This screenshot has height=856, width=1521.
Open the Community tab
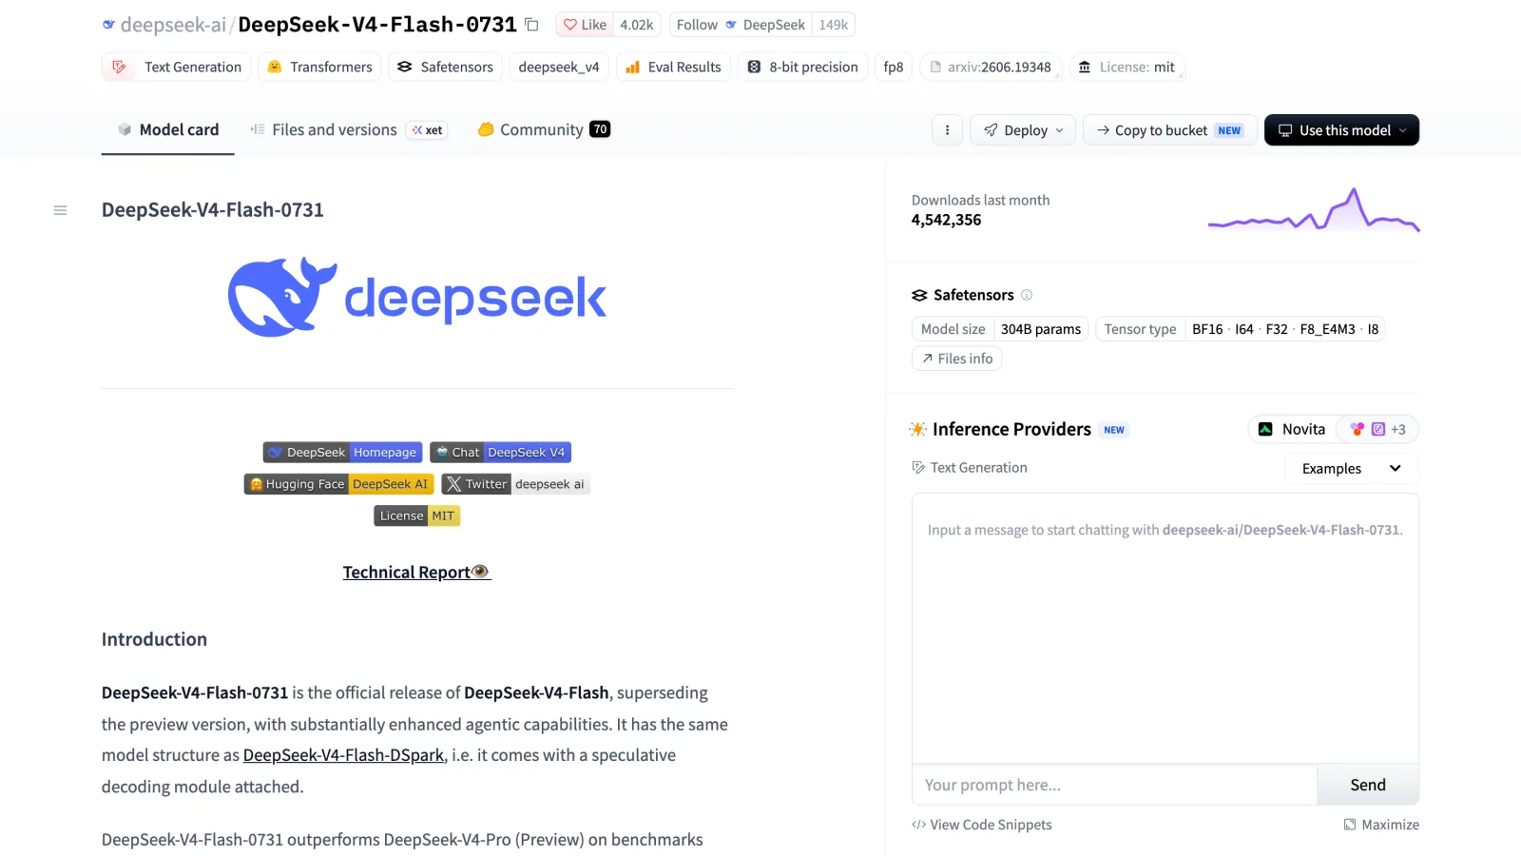(544, 129)
